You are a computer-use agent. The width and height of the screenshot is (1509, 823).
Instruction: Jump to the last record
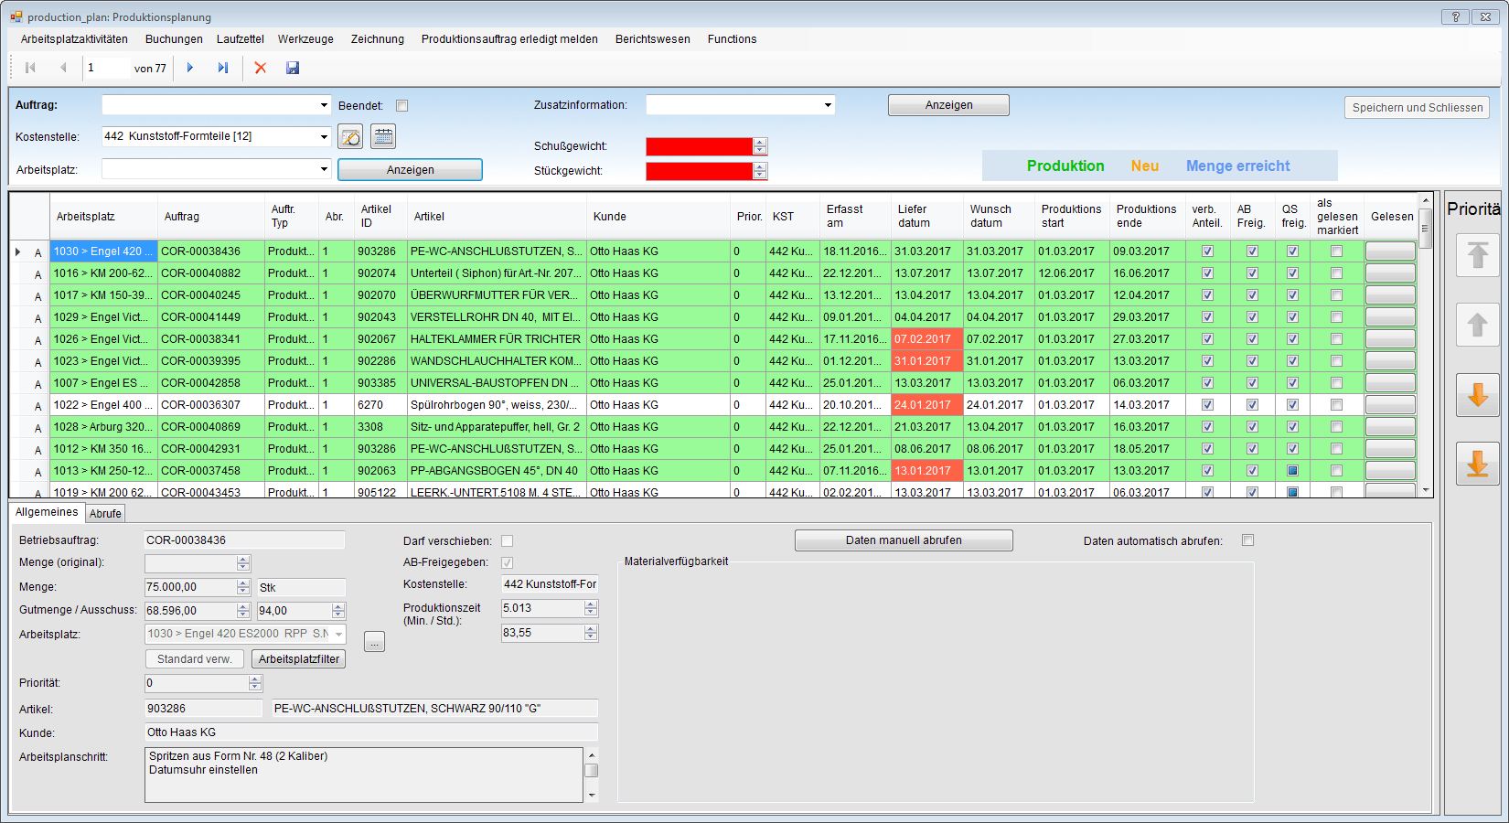tap(222, 68)
